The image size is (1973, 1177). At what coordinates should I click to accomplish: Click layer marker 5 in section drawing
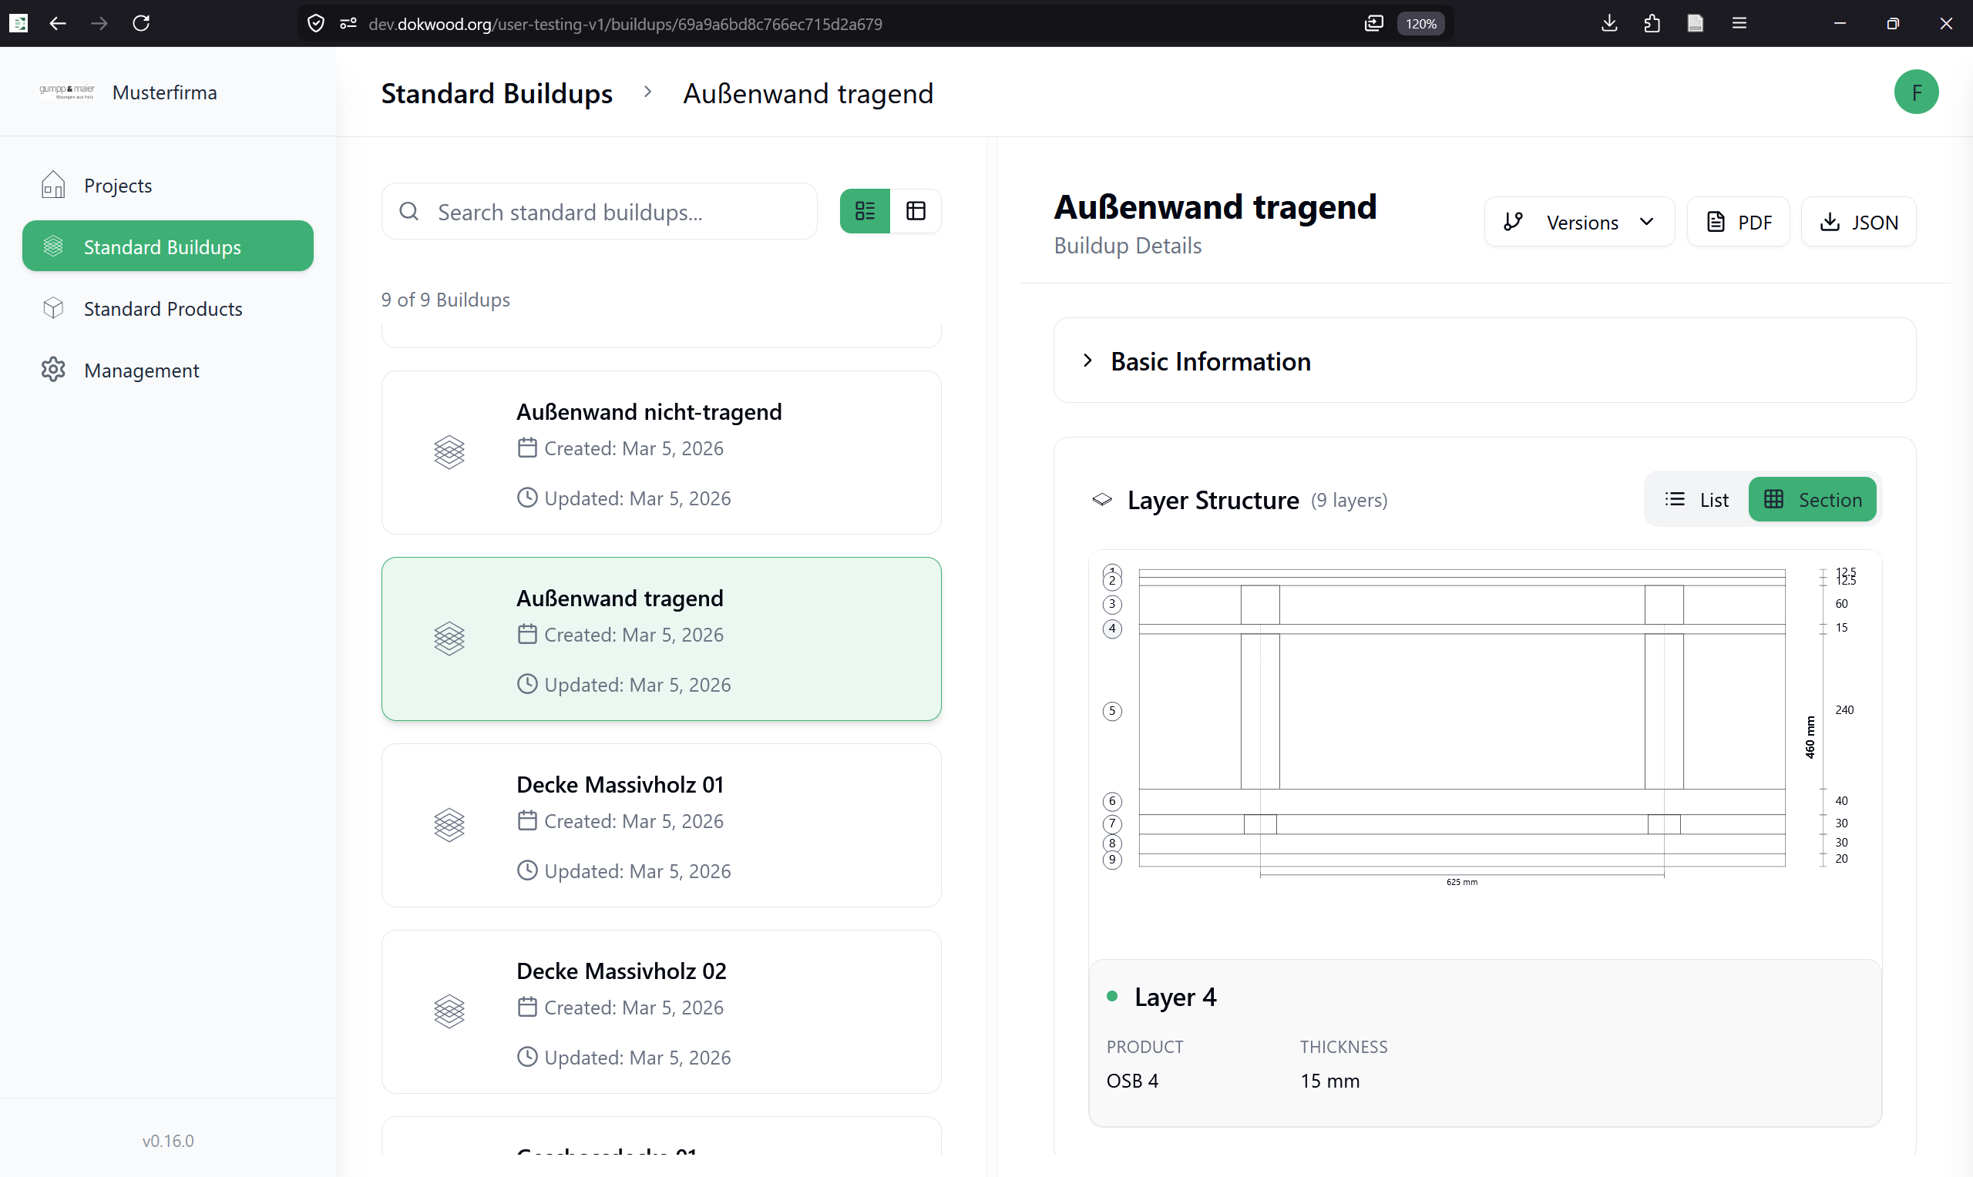(1111, 711)
